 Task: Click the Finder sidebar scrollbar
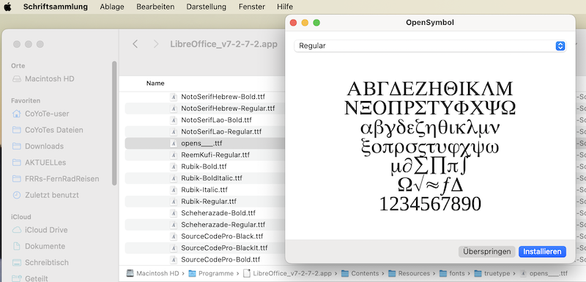114,123
